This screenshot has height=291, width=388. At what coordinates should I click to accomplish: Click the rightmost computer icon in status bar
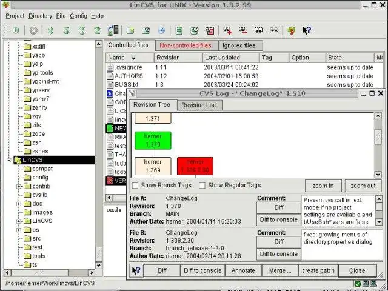point(373,284)
